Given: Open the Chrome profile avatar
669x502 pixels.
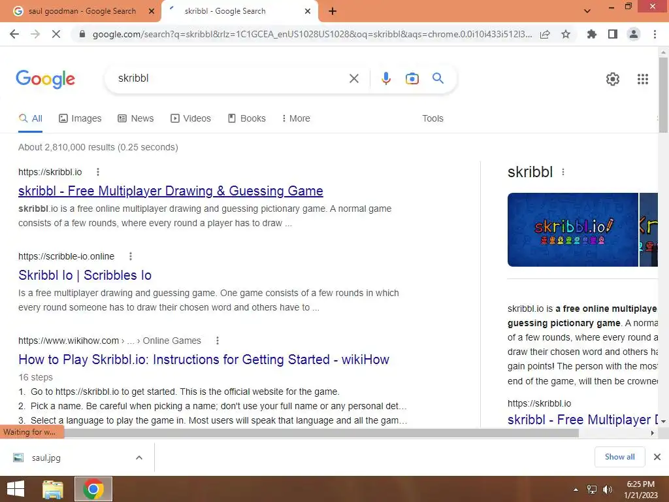Looking at the screenshot, I should point(634,34).
